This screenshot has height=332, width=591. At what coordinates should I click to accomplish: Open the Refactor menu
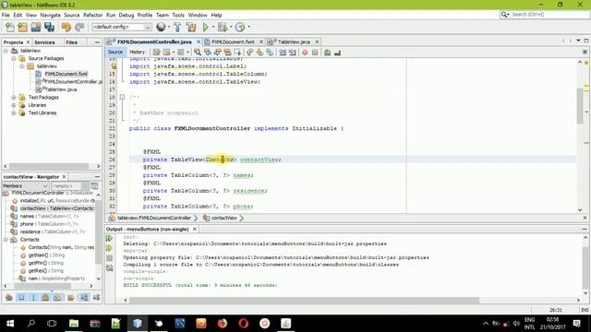[92, 15]
